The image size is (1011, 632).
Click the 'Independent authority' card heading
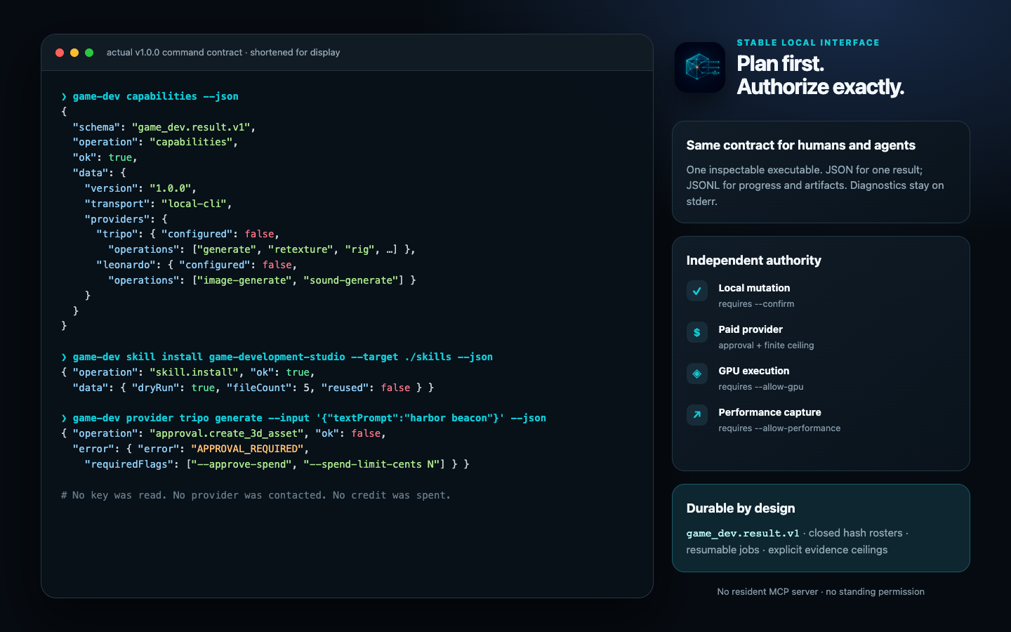click(x=754, y=261)
